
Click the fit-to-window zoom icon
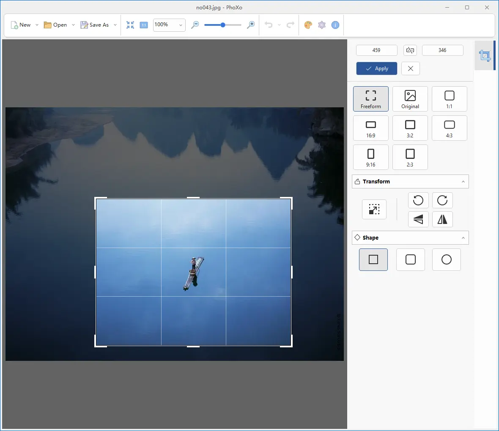click(130, 25)
